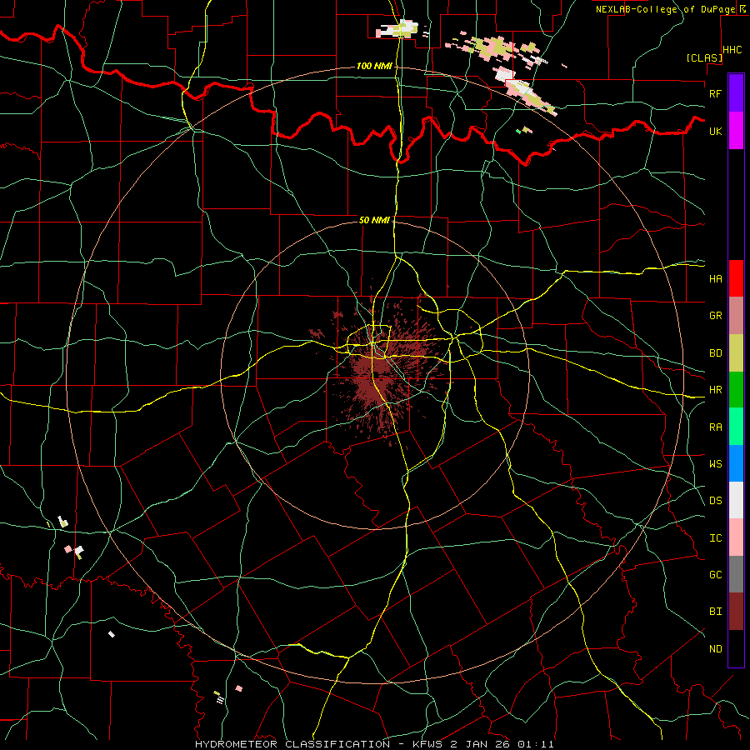Click the HA red legend swatch
This screenshot has height=750, width=750.
[x=736, y=278]
